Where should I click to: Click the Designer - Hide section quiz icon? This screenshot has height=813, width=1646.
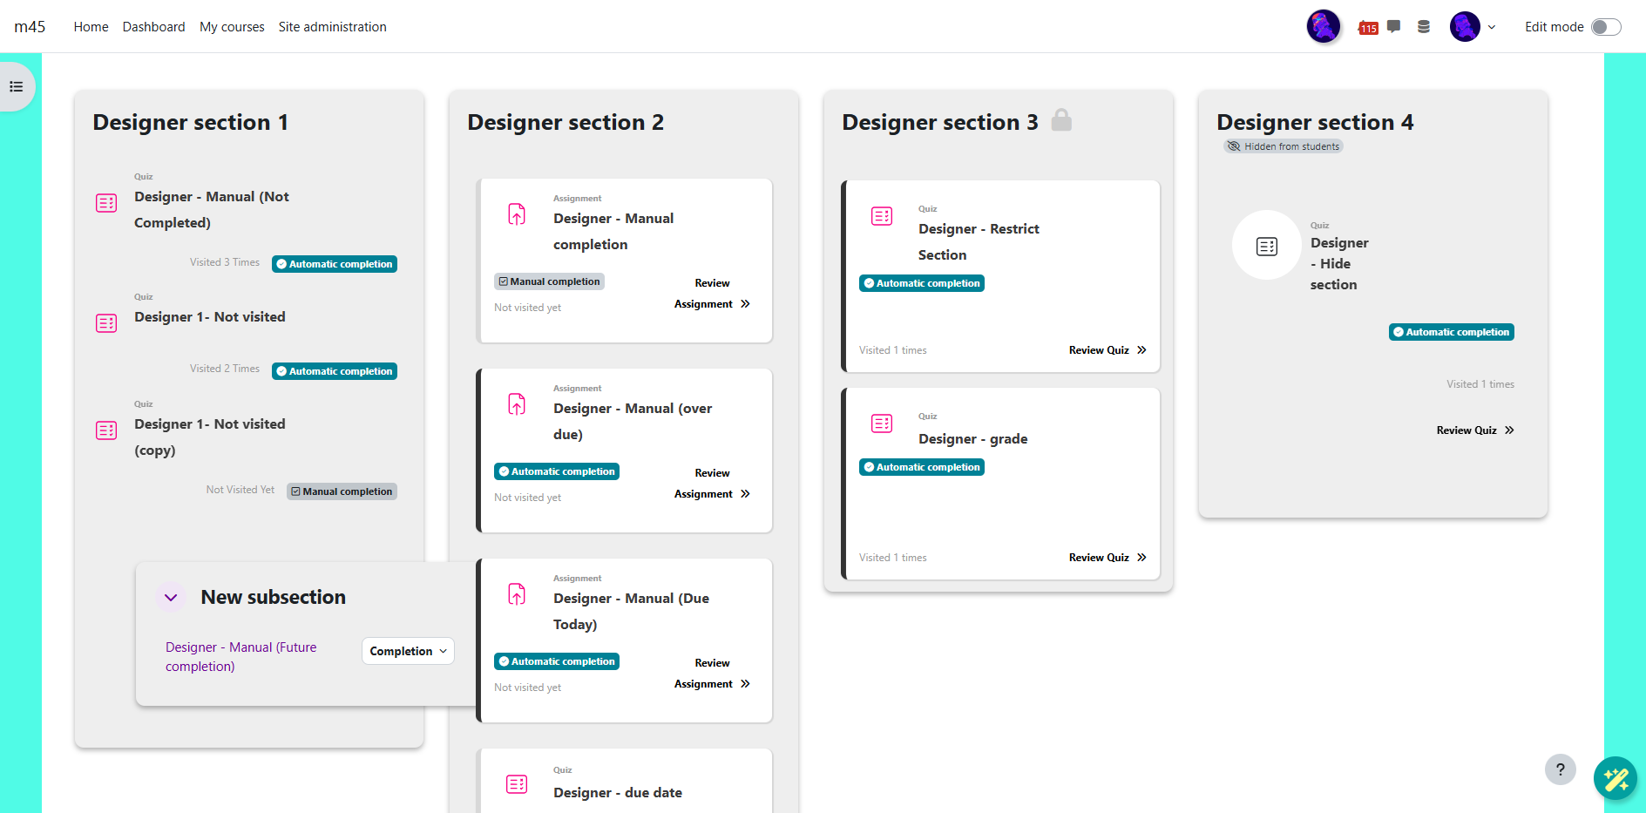[x=1266, y=246]
